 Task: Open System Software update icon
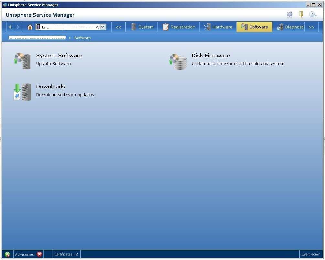point(22,61)
